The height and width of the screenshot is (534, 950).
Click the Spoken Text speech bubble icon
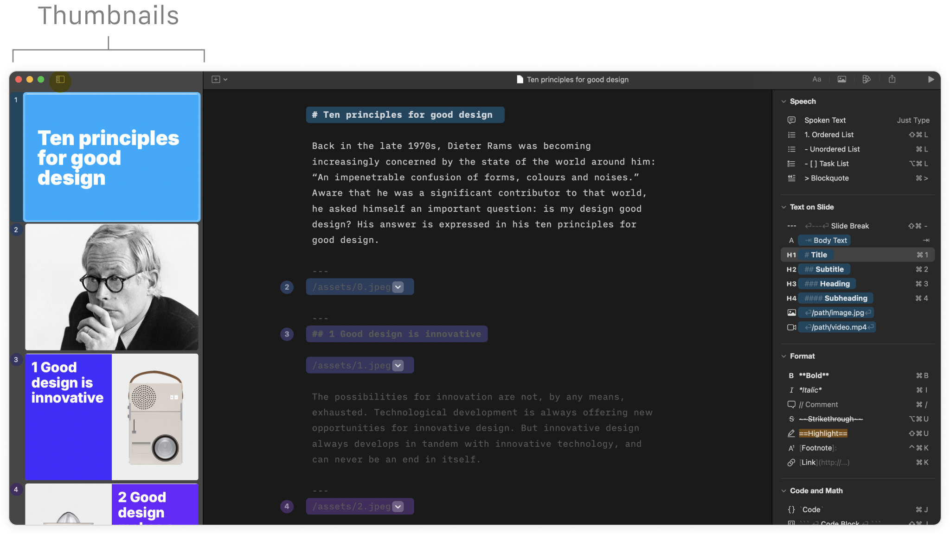791,121
